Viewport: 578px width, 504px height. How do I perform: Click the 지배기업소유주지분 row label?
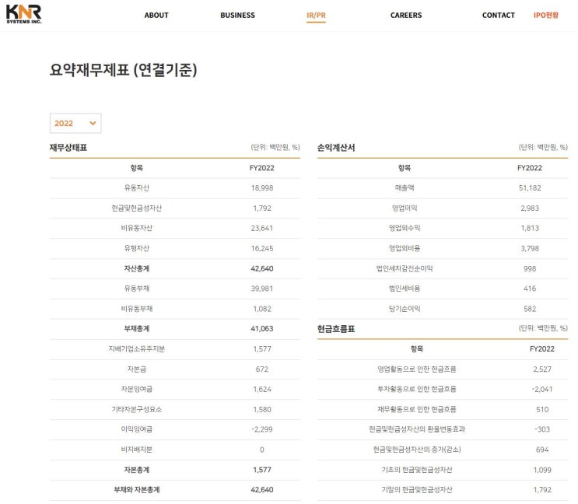coord(137,349)
